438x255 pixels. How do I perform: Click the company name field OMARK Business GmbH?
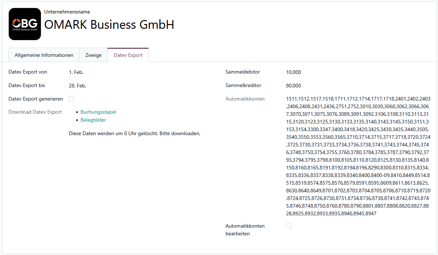pyautogui.click(x=109, y=24)
